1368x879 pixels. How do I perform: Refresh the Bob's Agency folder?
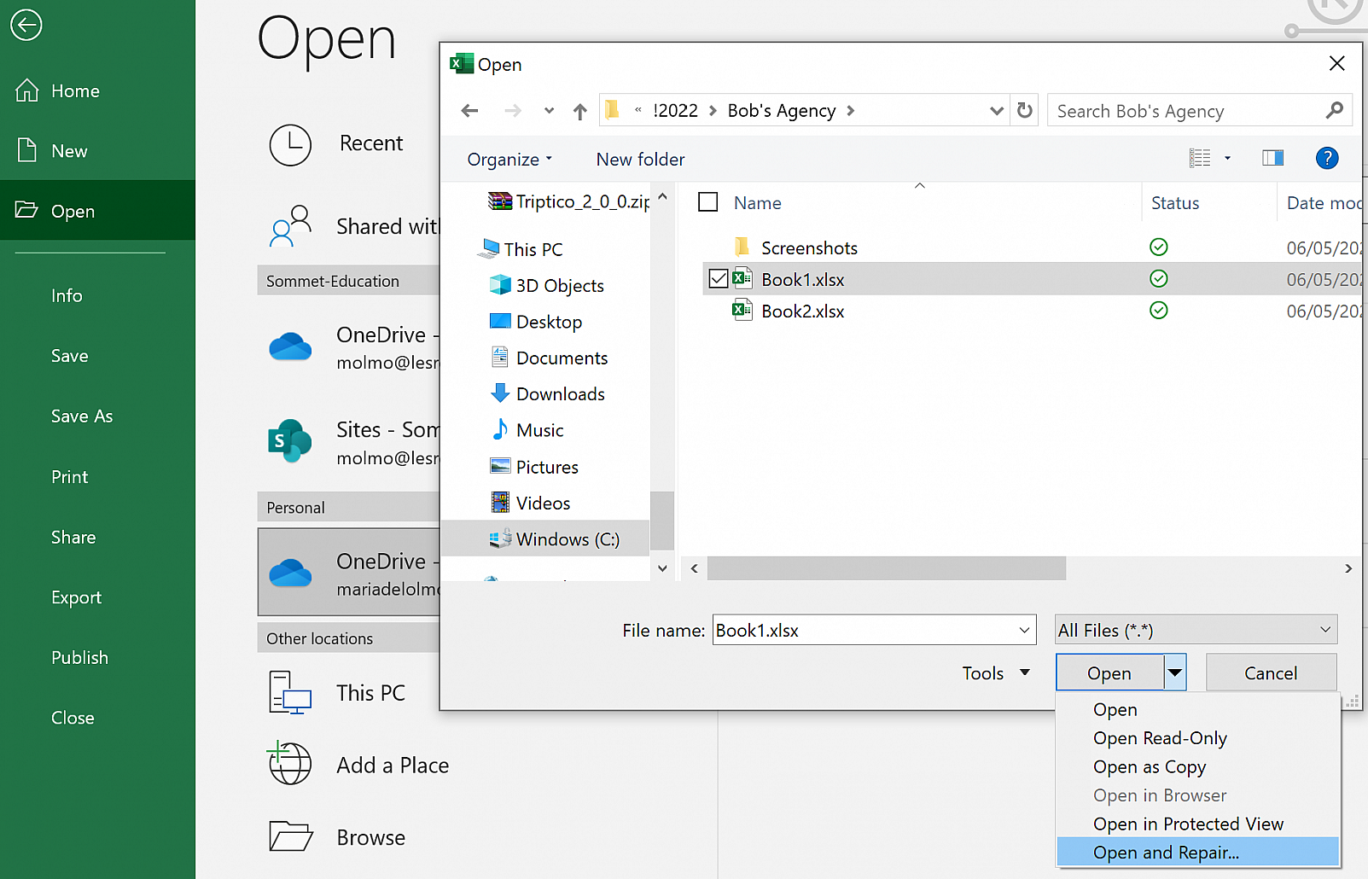[1025, 110]
